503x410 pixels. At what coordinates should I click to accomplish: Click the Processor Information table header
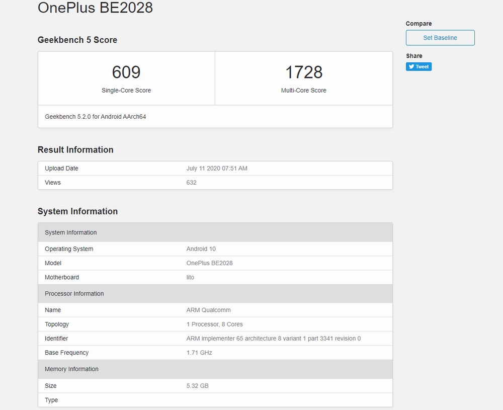pyautogui.click(x=215, y=294)
